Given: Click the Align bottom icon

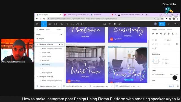Looking at the screenshot, I should (x=173, y=34).
